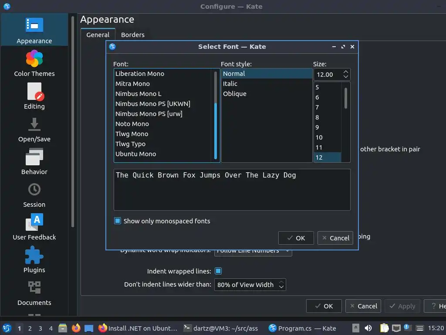Choose the Normal font style
The image size is (446, 335).
(267, 73)
